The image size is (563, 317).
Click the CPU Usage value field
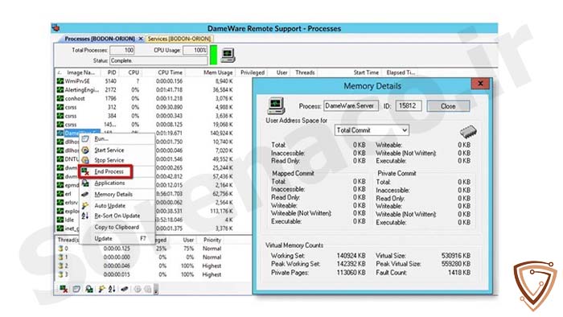coord(195,50)
